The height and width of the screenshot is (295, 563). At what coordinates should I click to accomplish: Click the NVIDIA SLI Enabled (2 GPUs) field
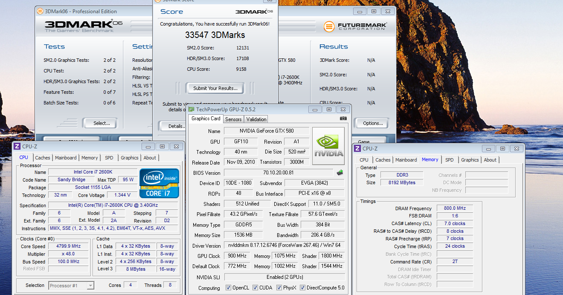click(x=284, y=277)
